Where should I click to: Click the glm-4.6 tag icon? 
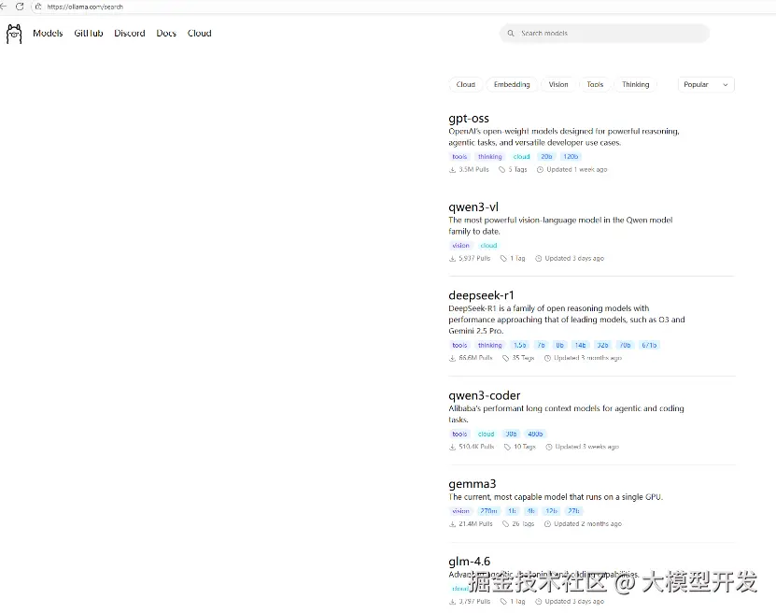click(503, 602)
